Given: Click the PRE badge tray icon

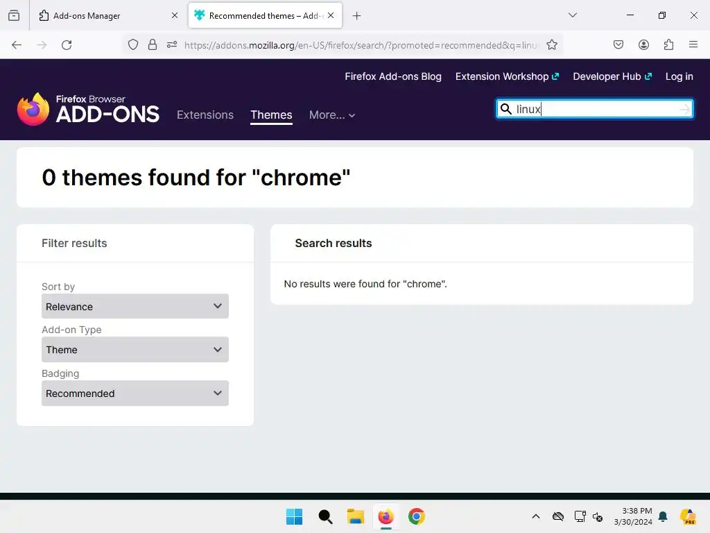Looking at the screenshot, I should (x=688, y=516).
